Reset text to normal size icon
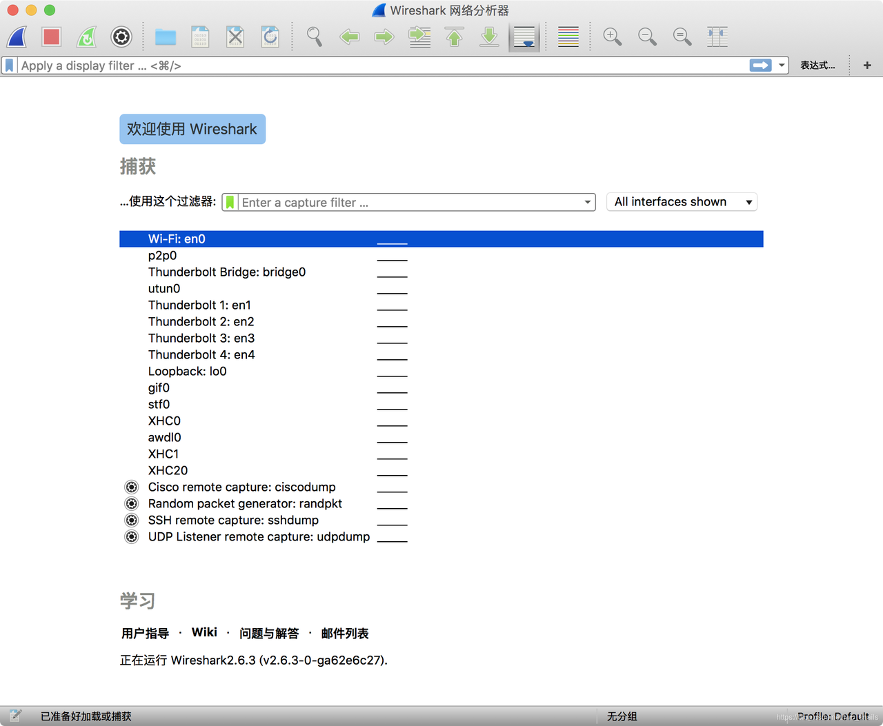This screenshot has height=726, width=883. (x=682, y=37)
